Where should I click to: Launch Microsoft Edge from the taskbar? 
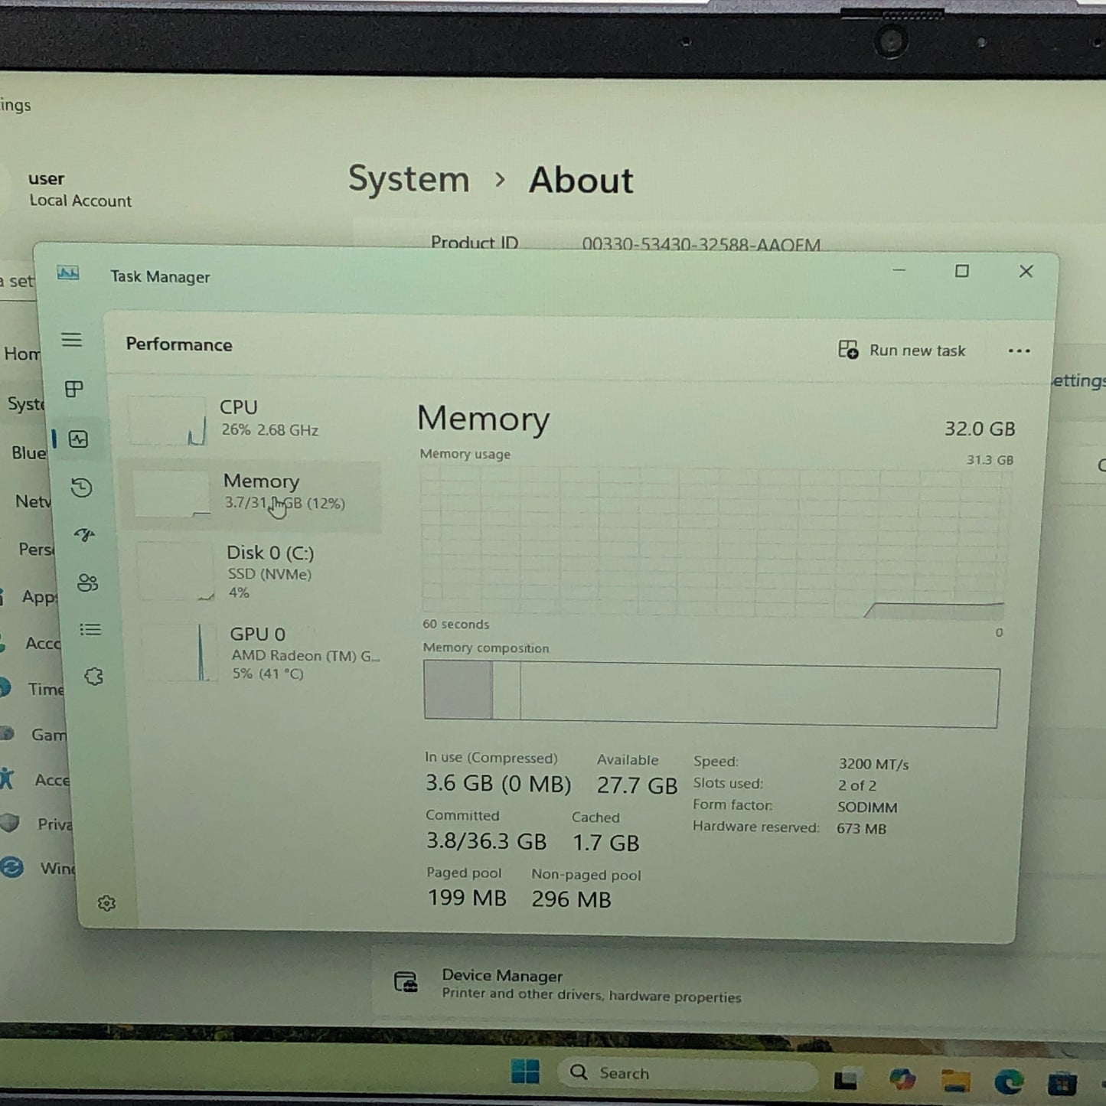click(x=1009, y=1081)
